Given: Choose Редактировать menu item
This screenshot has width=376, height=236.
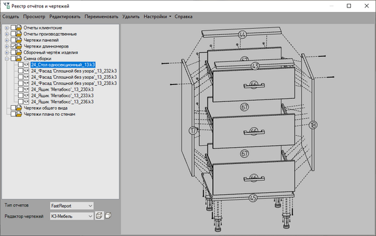Looking at the screenshot, I should tap(65, 16).
